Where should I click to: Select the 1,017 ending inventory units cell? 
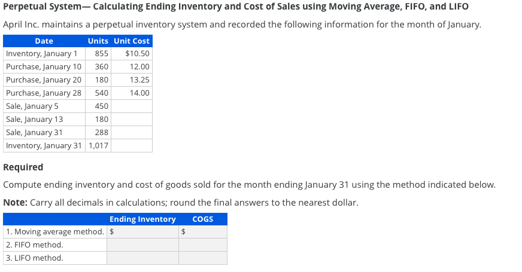pos(98,146)
